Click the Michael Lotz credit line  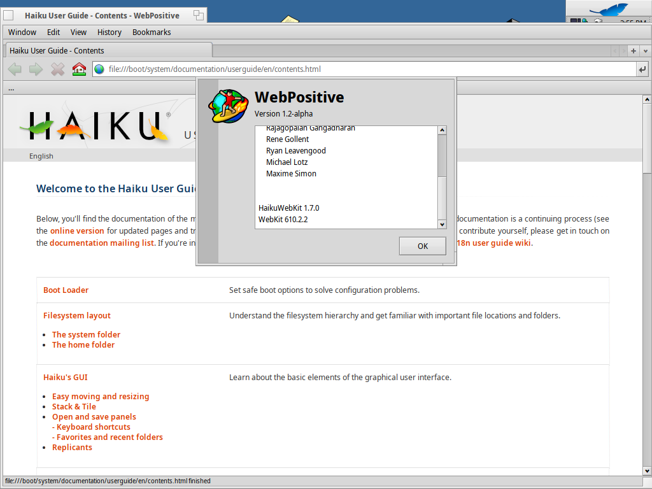click(x=287, y=162)
